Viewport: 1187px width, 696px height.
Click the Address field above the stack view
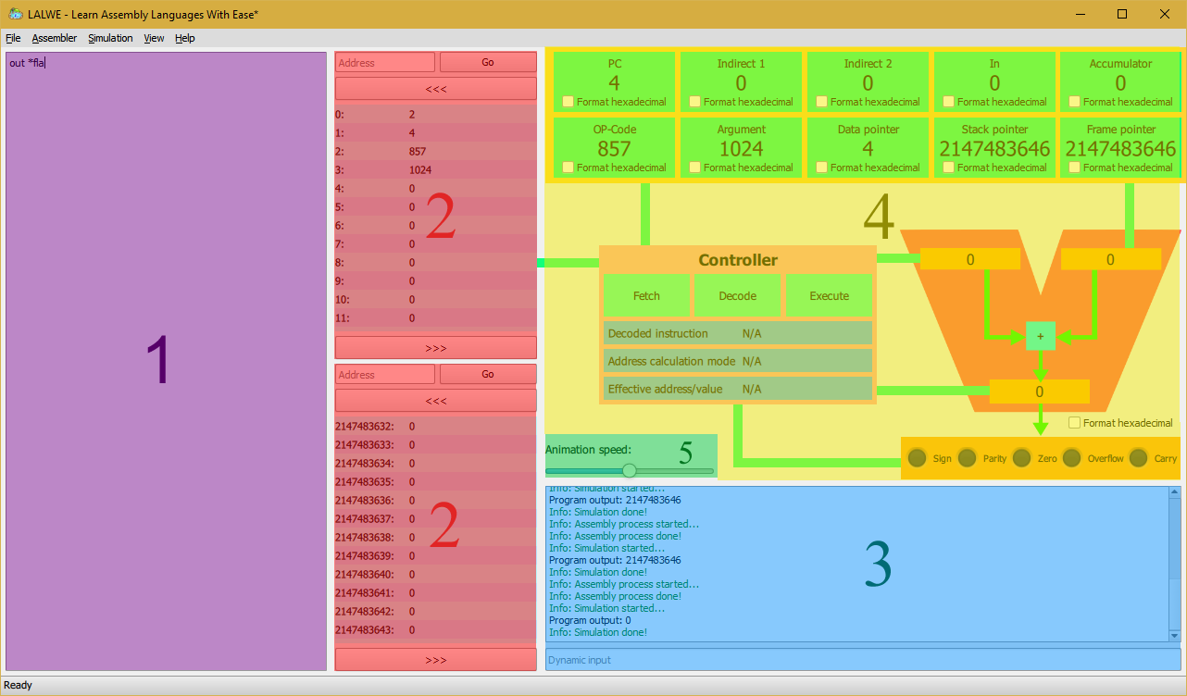click(x=384, y=374)
